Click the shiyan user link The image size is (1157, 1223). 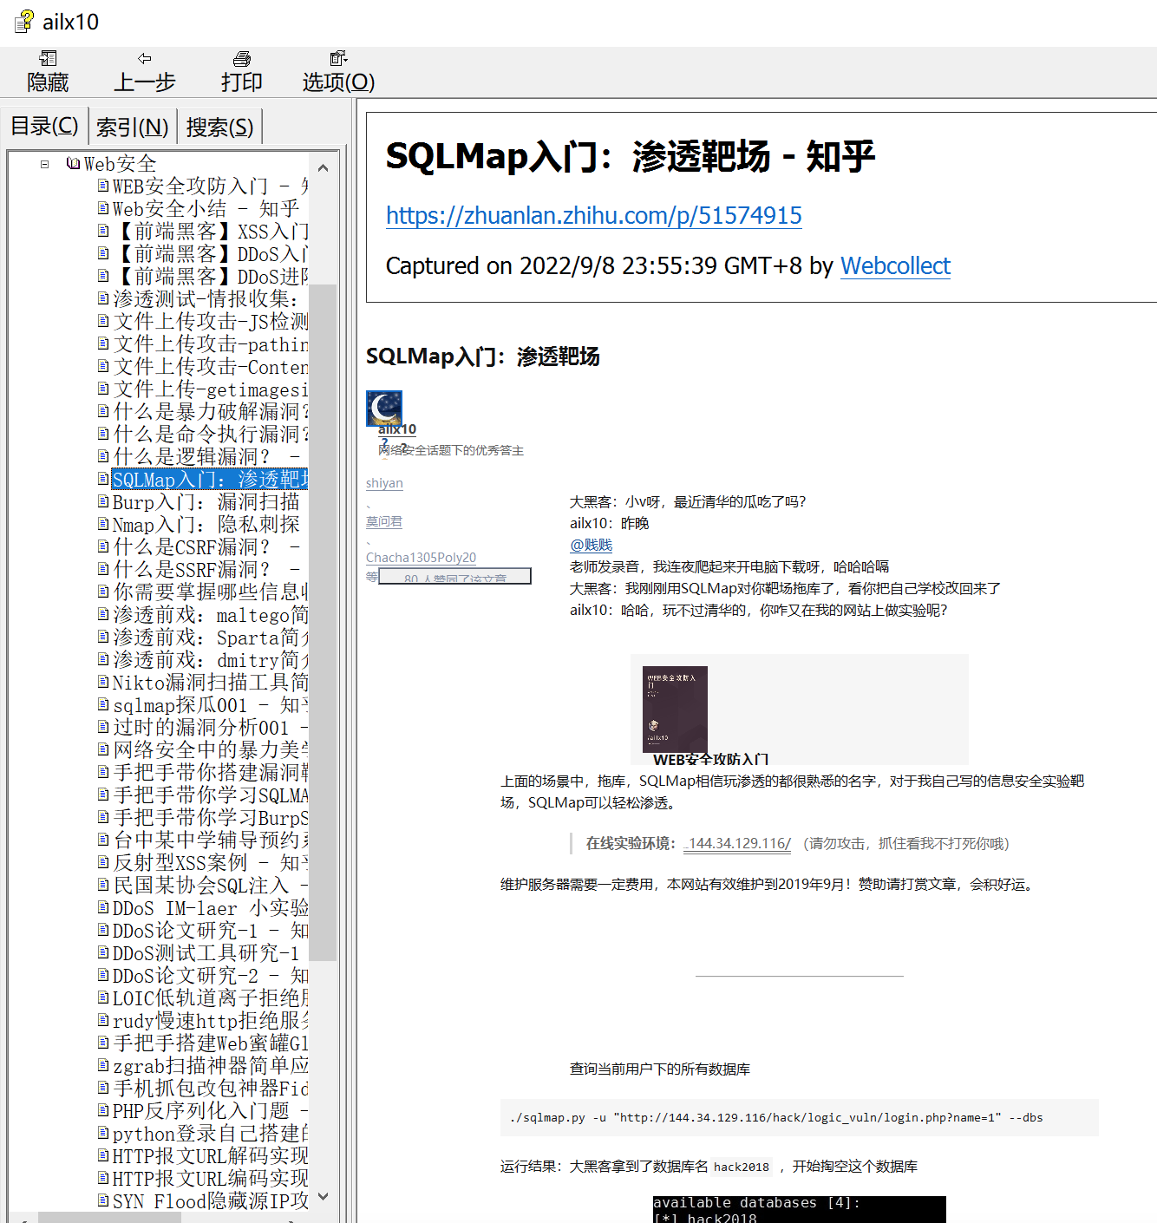[384, 483]
